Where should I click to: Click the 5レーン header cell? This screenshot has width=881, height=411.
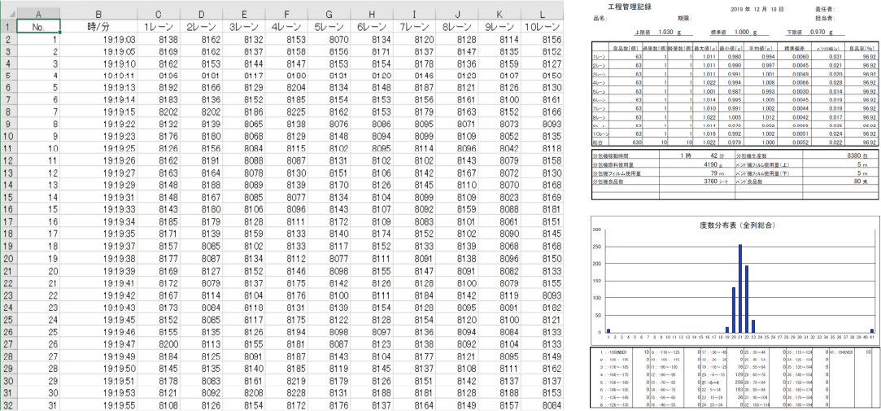329,27
